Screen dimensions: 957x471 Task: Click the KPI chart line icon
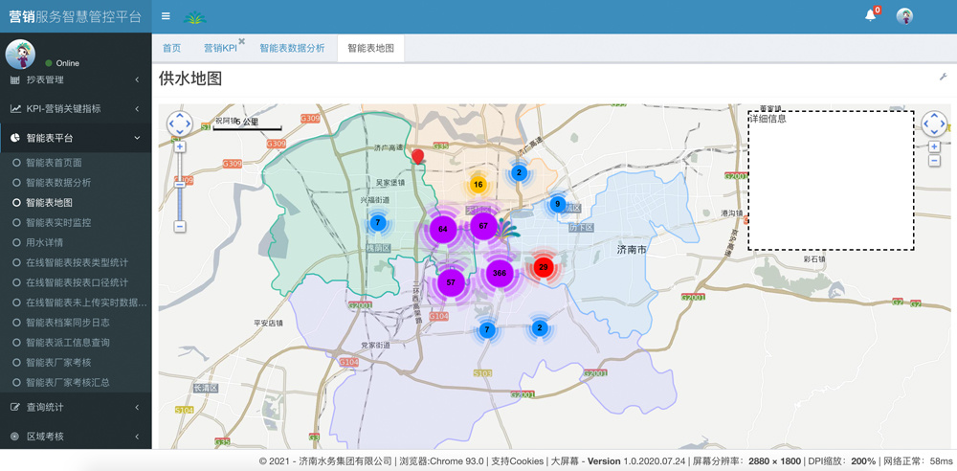point(15,109)
